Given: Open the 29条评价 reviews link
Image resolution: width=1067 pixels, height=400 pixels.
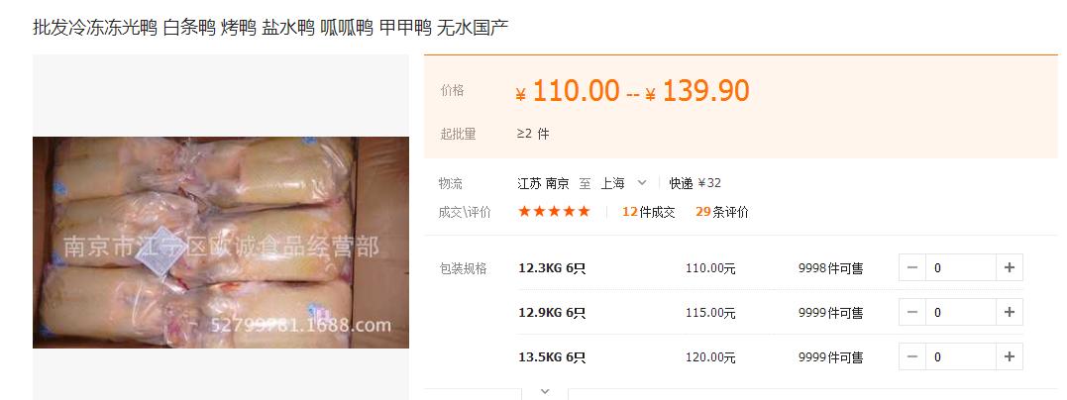Looking at the screenshot, I should coord(721,212).
